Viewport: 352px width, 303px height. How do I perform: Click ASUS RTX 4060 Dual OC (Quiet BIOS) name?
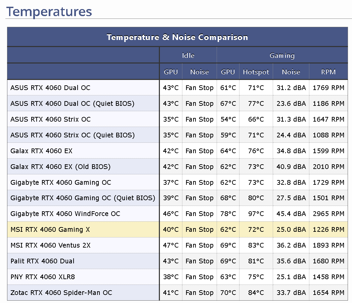pyautogui.click(x=72, y=103)
